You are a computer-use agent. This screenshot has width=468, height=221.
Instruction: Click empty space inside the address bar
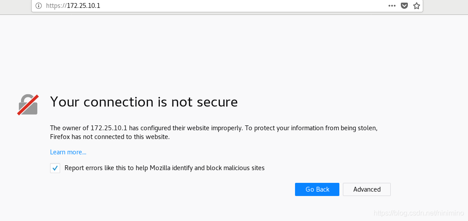(241, 6)
